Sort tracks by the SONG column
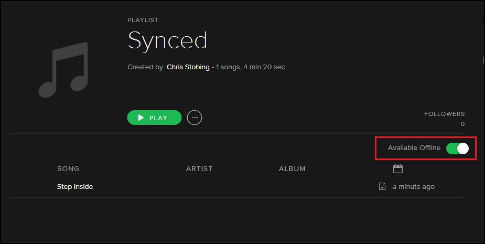The height and width of the screenshot is (244, 485). coord(68,169)
